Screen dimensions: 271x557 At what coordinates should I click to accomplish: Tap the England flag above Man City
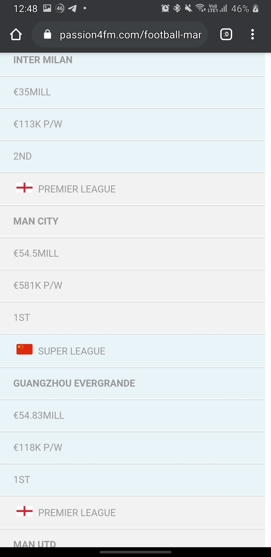coord(24,187)
